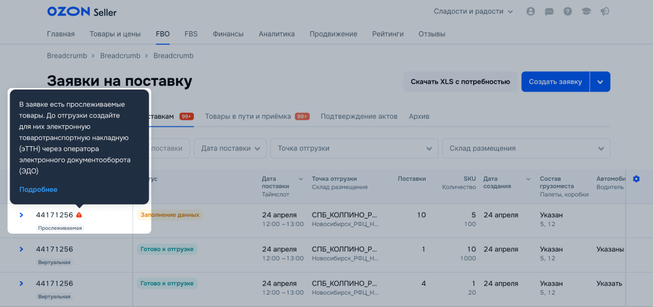Open the Сладости и радости account dropdown
This screenshot has height=307, width=653.
(x=468, y=11)
